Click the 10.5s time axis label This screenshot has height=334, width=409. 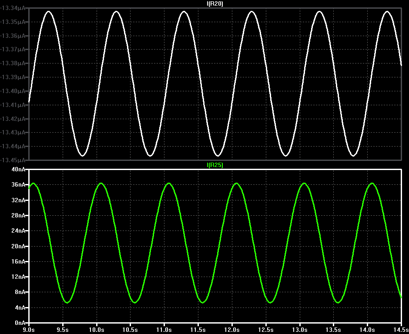130,330
